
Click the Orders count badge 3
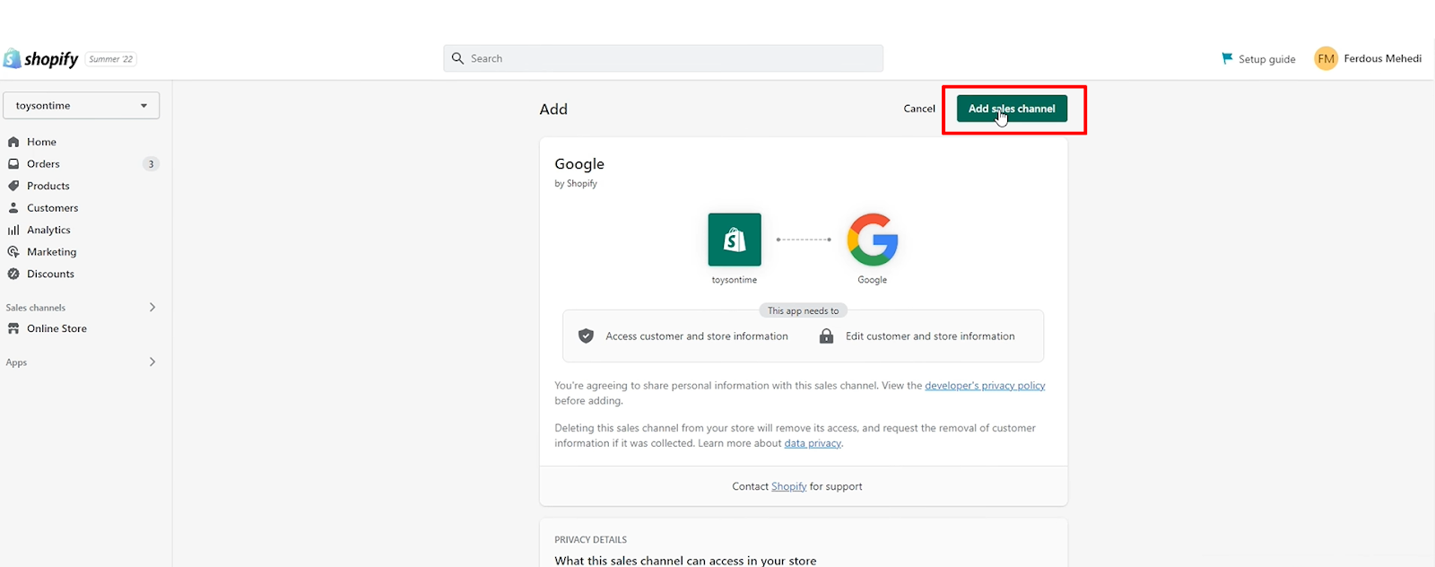pos(151,163)
